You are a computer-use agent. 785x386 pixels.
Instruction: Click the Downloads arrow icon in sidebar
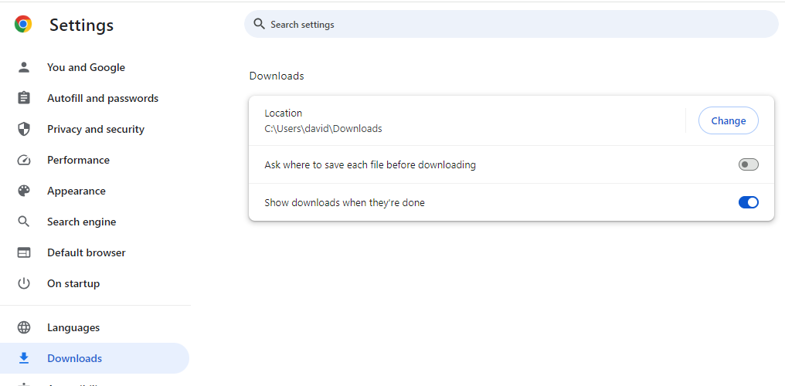[23, 358]
